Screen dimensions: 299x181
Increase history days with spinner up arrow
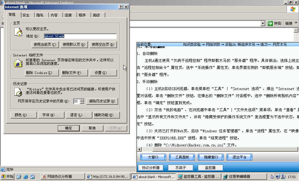tap(82, 100)
